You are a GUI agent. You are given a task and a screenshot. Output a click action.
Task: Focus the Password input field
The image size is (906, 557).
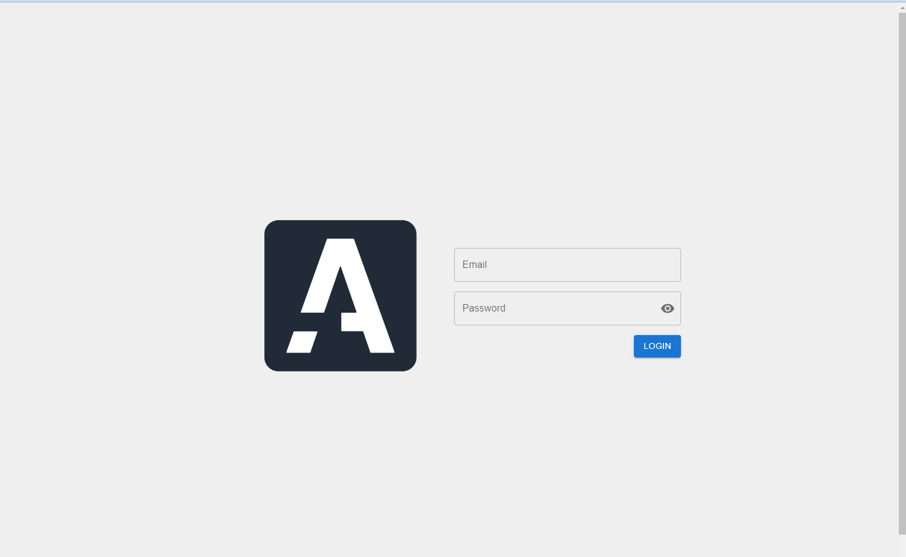coord(567,308)
